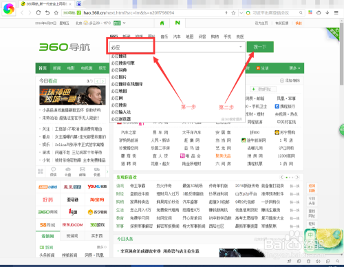Open the 亚马逊 link

pos(192,148)
